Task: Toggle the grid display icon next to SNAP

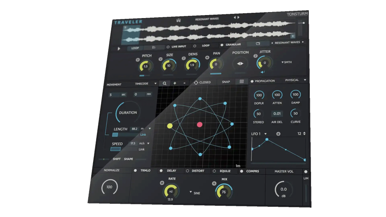Action: point(242,81)
